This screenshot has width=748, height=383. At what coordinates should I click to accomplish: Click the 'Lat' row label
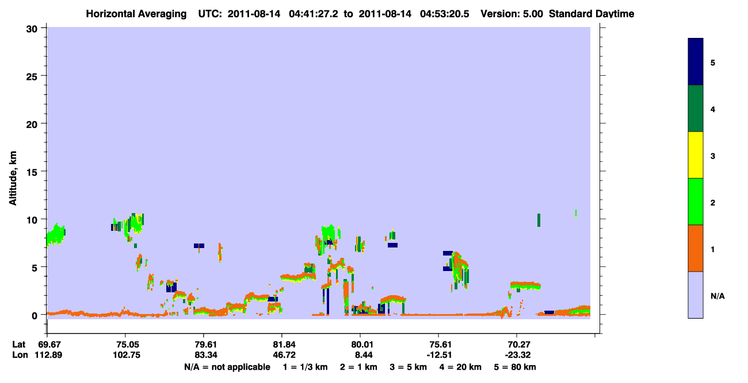19,345
